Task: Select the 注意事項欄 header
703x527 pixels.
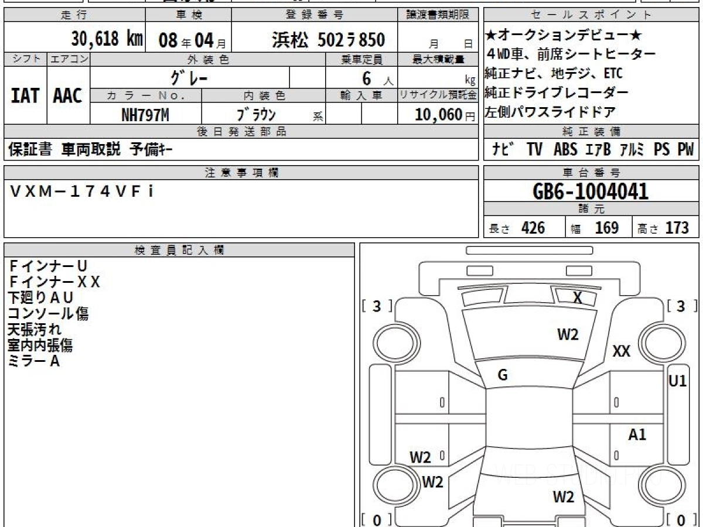Action: point(241,172)
